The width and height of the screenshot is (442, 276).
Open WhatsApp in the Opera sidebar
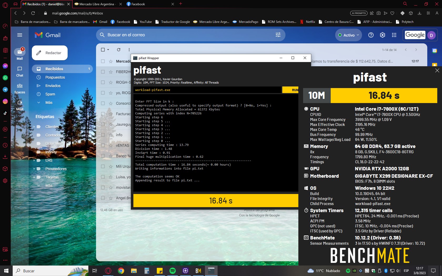5,78
